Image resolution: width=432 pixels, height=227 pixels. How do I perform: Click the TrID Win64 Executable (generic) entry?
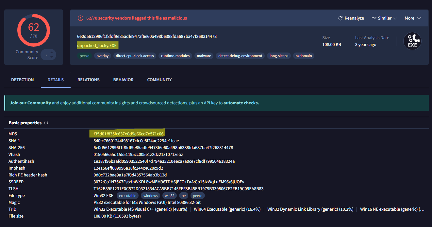pos(227,209)
